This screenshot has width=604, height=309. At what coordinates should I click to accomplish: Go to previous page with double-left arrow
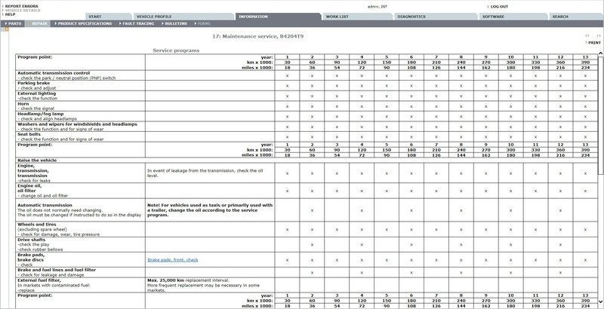587,35
